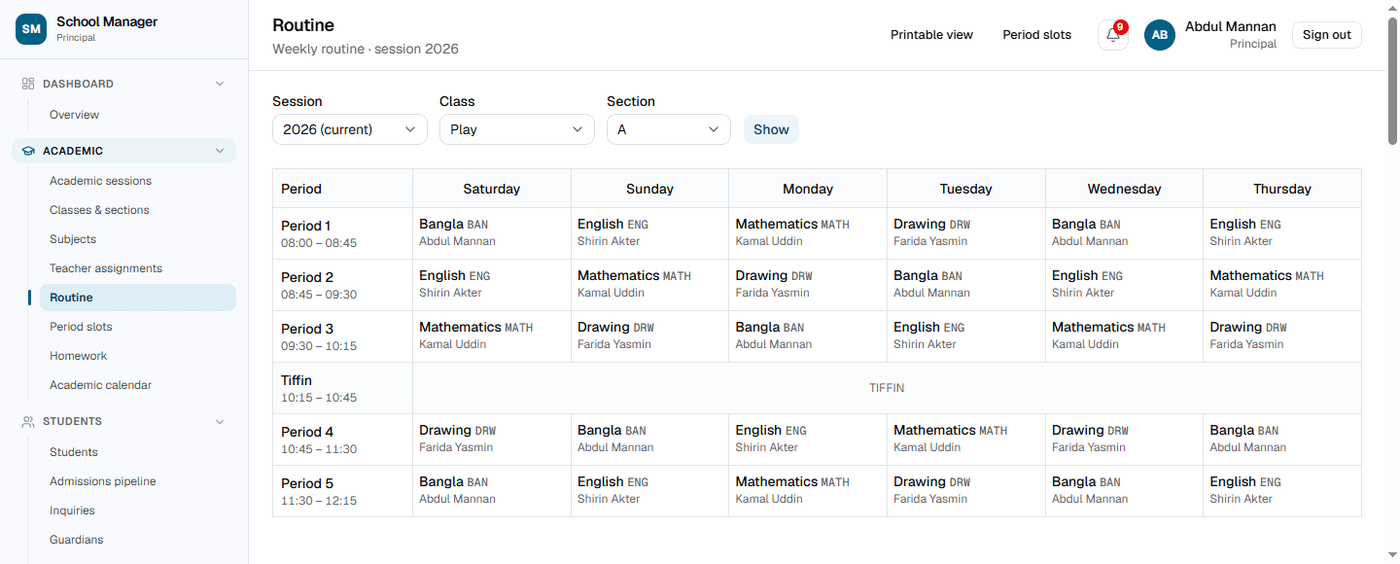The image size is (1400, 564).
Task: Open Guardians in the sidebar
Action: coord(137,540)
